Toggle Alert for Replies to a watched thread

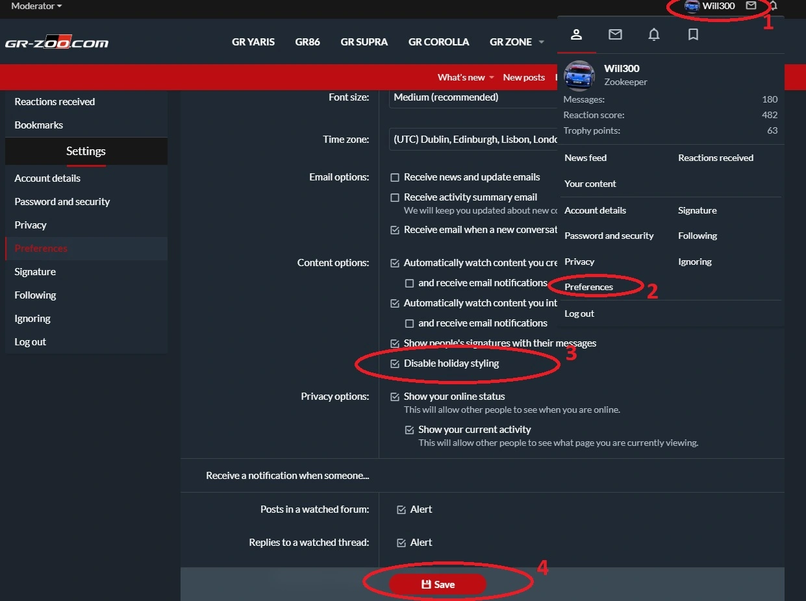point(401,543)
